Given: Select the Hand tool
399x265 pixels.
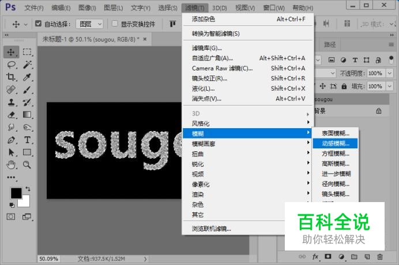Looking at the screenshot, I should [11, 165].
